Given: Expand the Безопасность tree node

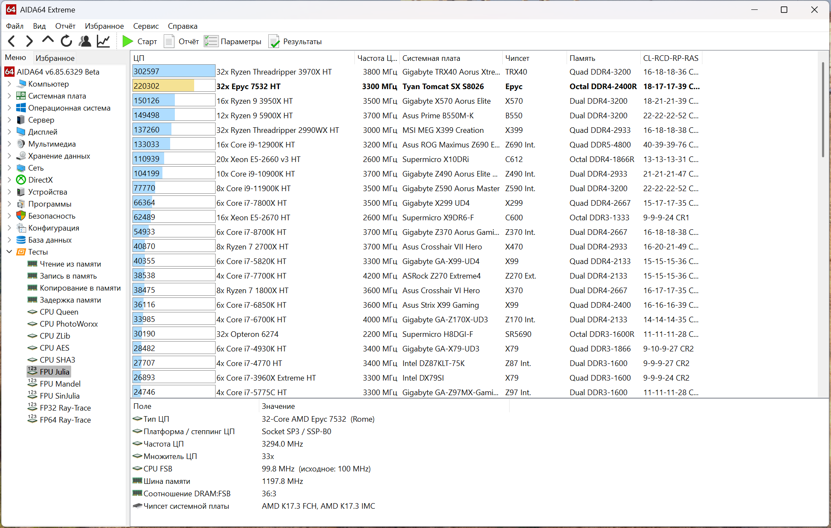Looking at the screenshot, I should pos(9,216).
